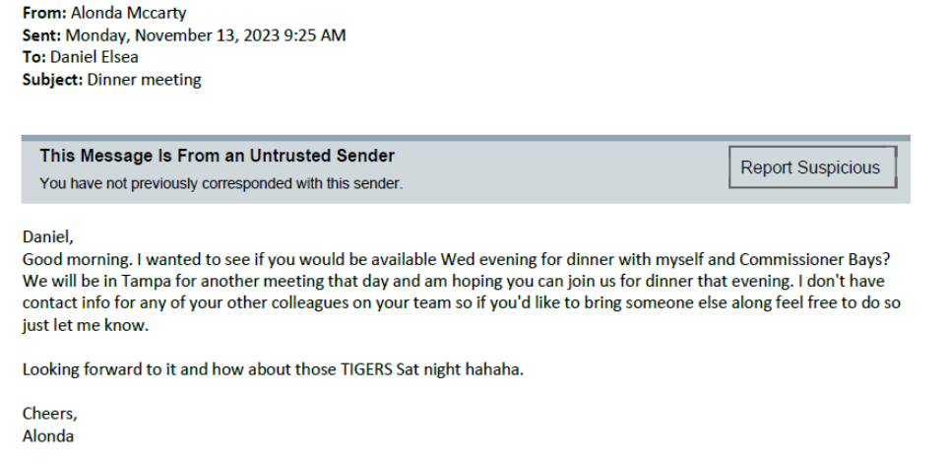This screenshot has width=949, height=463.
Task: Click the 'From:' field label
Action: coord(44,13)
